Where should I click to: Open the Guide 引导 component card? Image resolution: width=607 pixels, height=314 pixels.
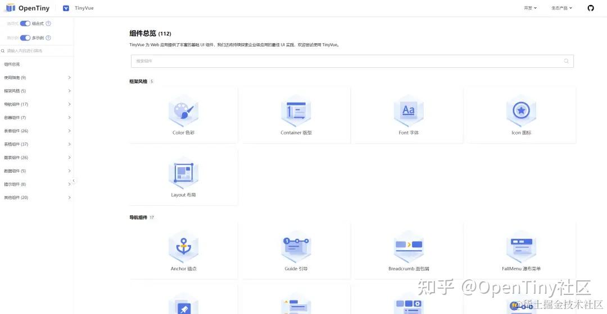pos(296,251)
